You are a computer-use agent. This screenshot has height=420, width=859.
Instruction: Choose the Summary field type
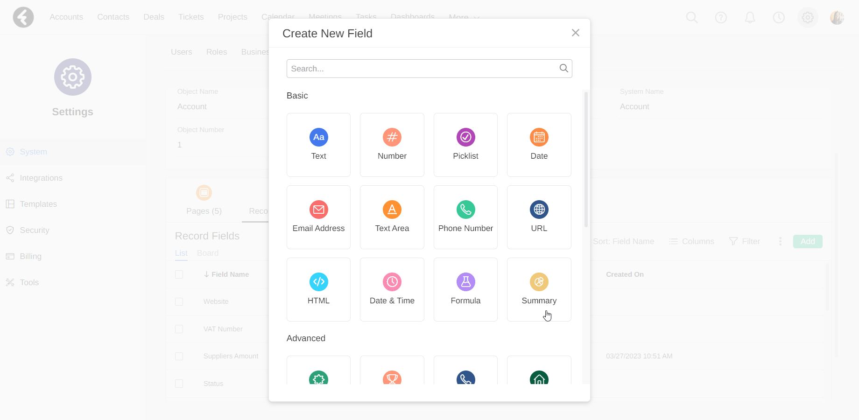coord(539,289)
